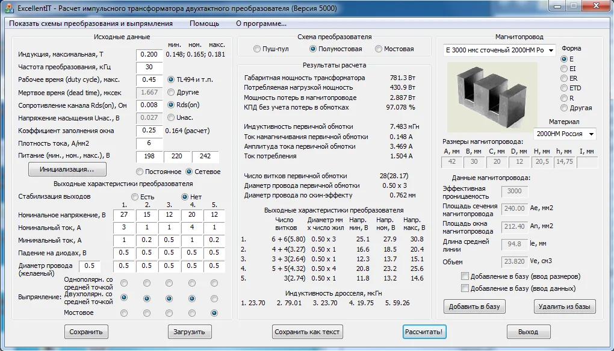Open the О программе menu
614x351 pixels.
261,23
